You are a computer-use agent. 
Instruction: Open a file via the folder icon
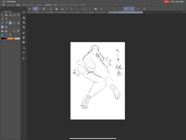56,9
